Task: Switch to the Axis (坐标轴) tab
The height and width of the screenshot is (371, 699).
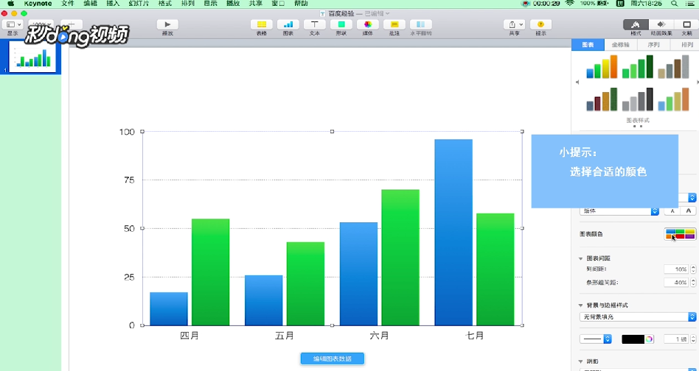Action: (621, 45)
